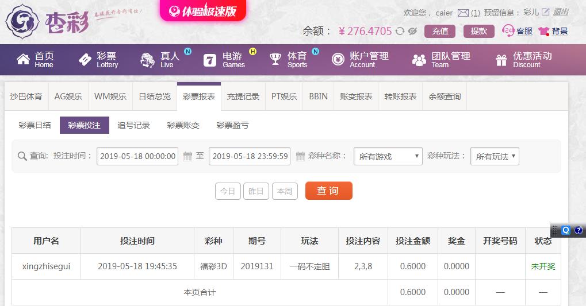Viewport: 586px width, 306px height.
Task: Open the 账户管理 Account menu
Action: point(360,59)
